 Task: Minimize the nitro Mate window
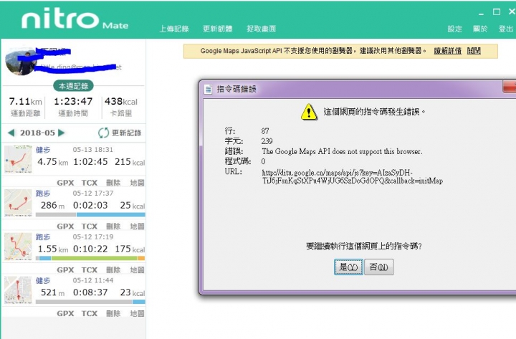(x=482, y=13)
